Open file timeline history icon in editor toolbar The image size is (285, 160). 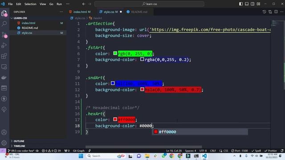[x=264, y=12]
